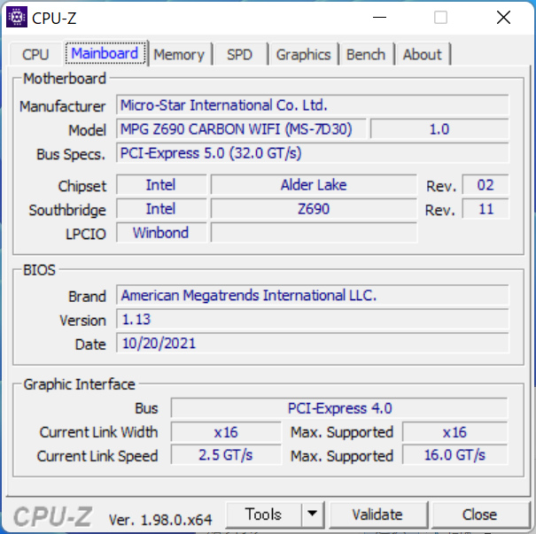Expand the Tools dropdown arrow
536x534 pixels.
312,514
